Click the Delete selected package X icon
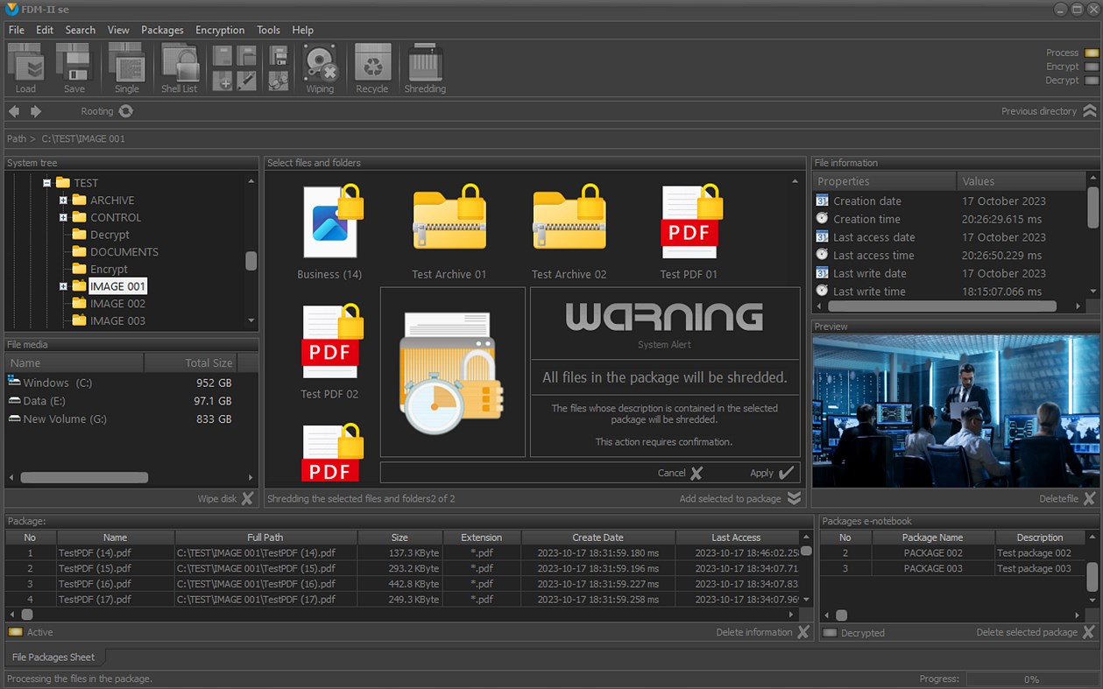 click(1089, 632)
